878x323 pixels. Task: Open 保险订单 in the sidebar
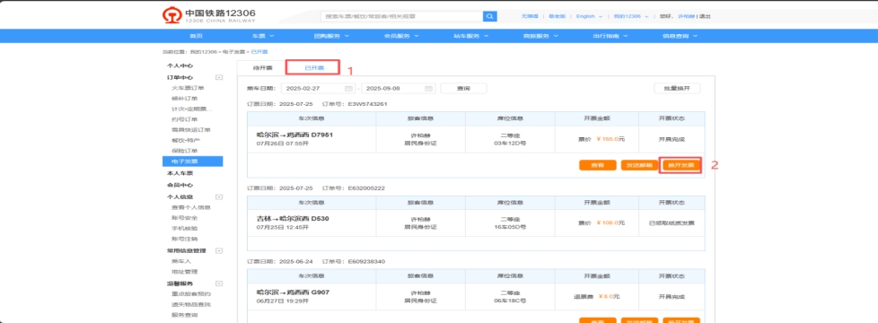(x=185, y=151)
